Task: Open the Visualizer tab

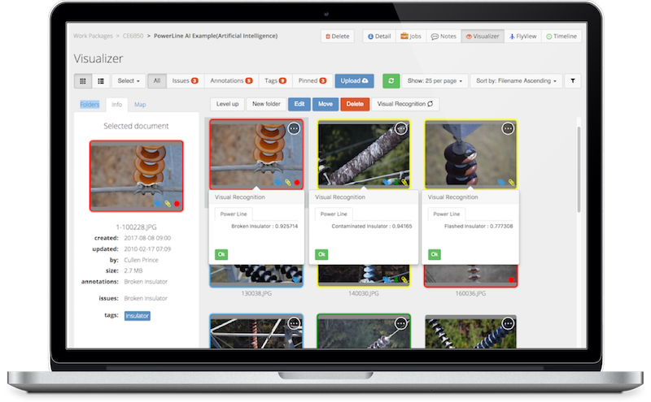Action: (483, 37)
